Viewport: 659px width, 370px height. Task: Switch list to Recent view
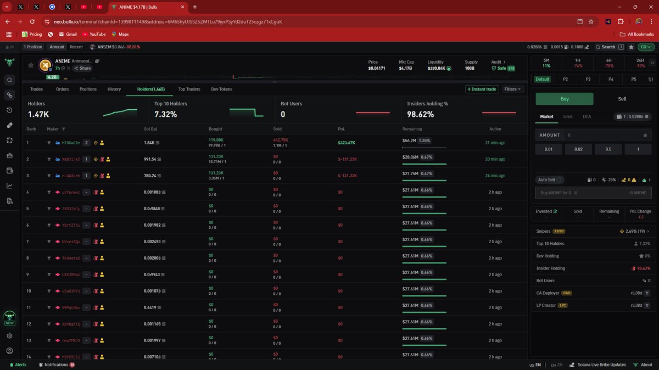[x=76, y=47]
